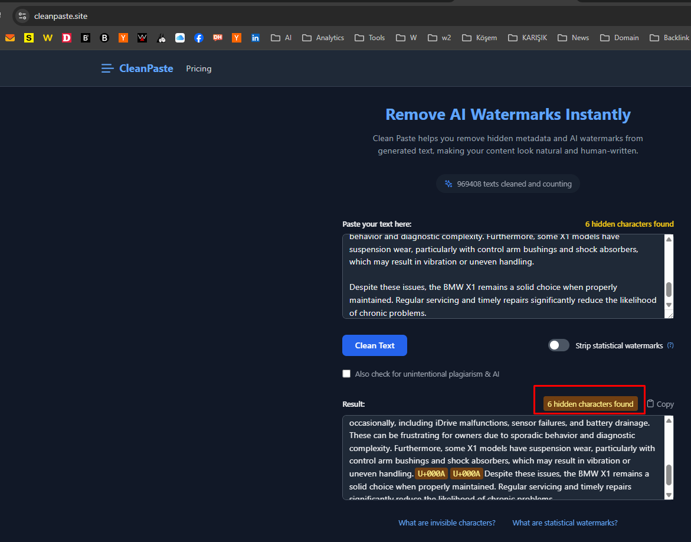The width and height of the screenshot is (691, 542).
Task: Click the Result area scroll down arrow
Action: point(669,495)
